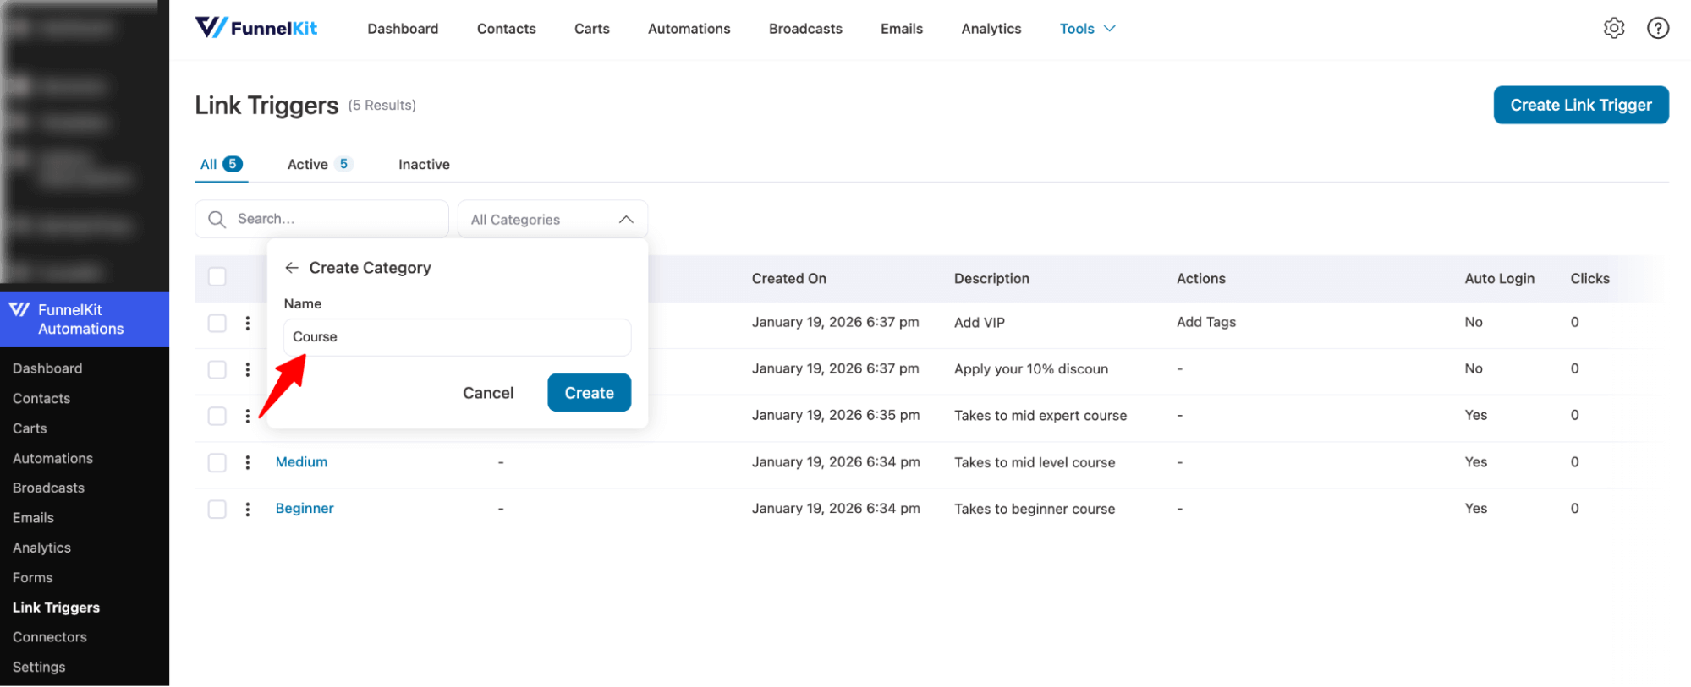1691x687 pixels.
Task: Open the help question mark icon
Action: coord(1657,29)
